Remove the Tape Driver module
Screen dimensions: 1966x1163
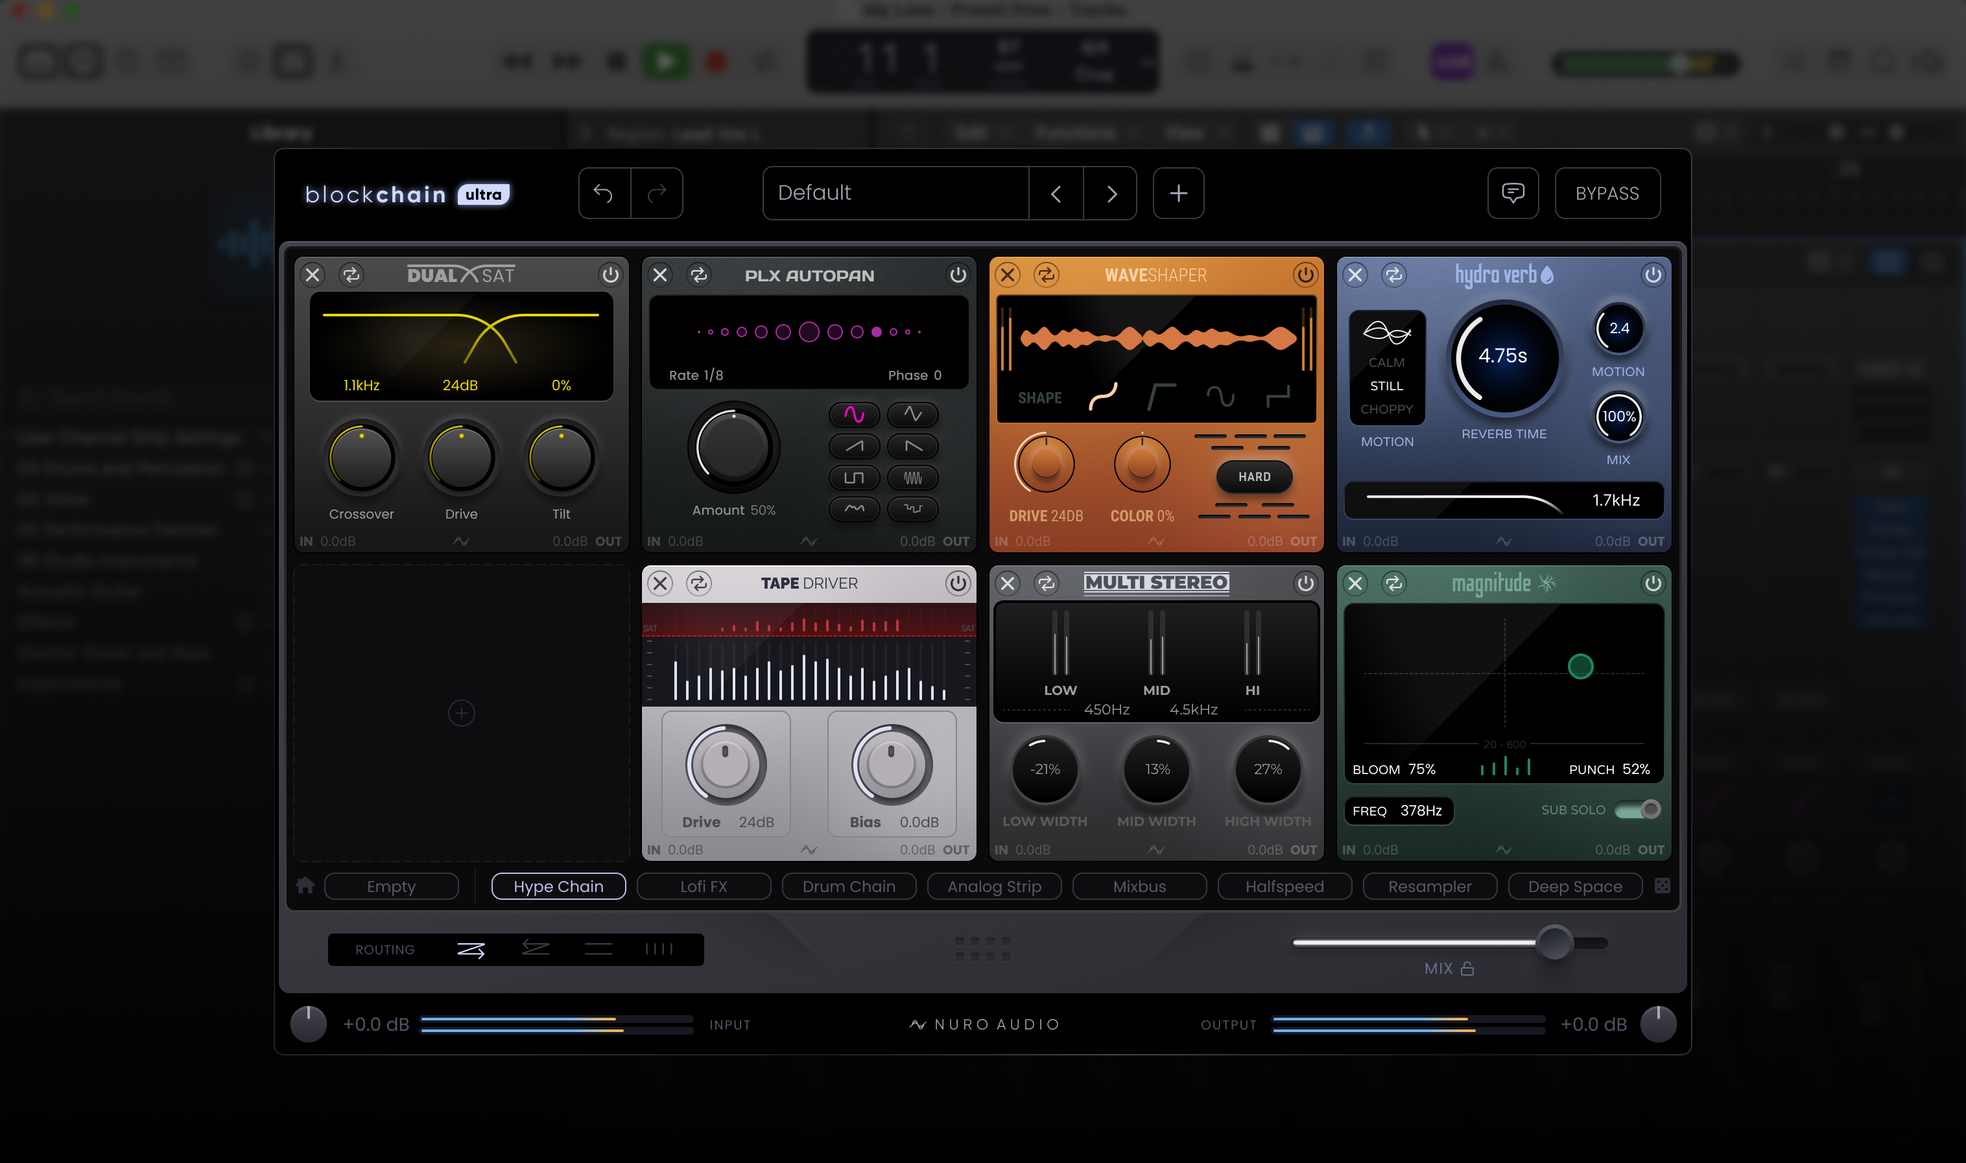coord(660,583)
